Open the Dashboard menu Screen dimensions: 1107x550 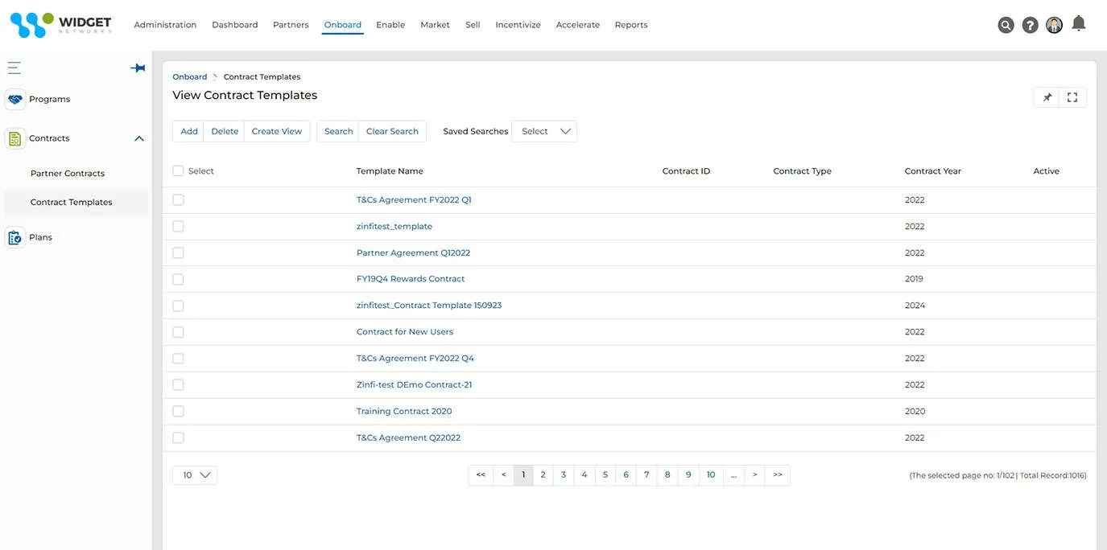tap(235, 25)
